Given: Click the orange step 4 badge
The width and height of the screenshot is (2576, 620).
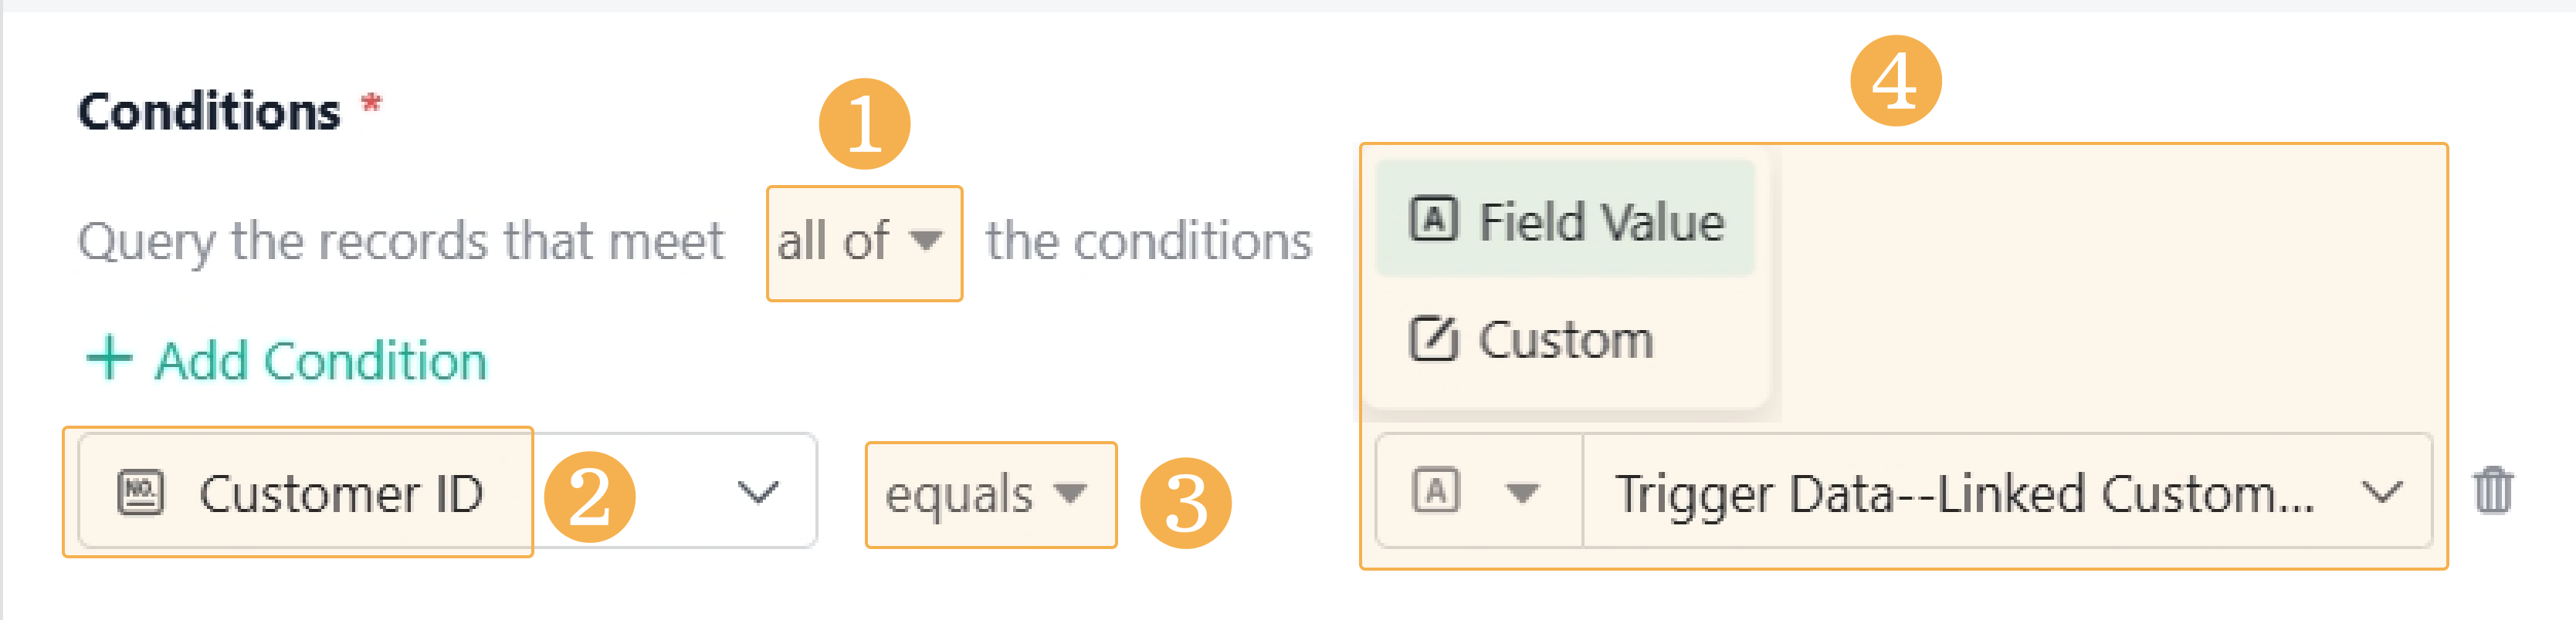Looking at the screenshot, I should [x=1895, y=81].
